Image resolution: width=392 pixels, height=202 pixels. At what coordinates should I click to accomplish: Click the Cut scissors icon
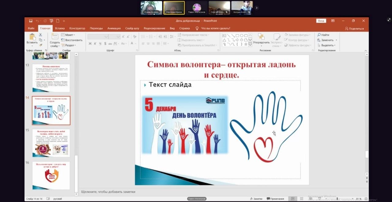(x=40, y=35)
